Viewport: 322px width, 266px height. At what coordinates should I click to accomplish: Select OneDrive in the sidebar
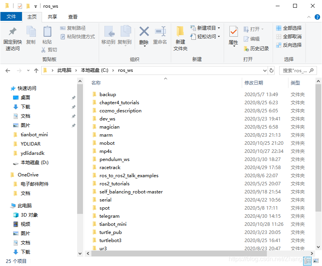(x=28, y=175)
